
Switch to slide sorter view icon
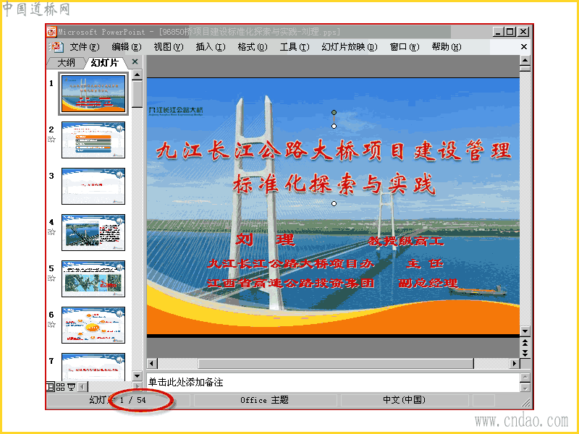pyautogui.click(x=60, y=387)
